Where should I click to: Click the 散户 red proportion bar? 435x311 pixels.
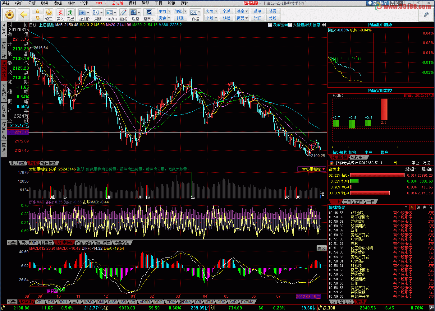(370, 193)
